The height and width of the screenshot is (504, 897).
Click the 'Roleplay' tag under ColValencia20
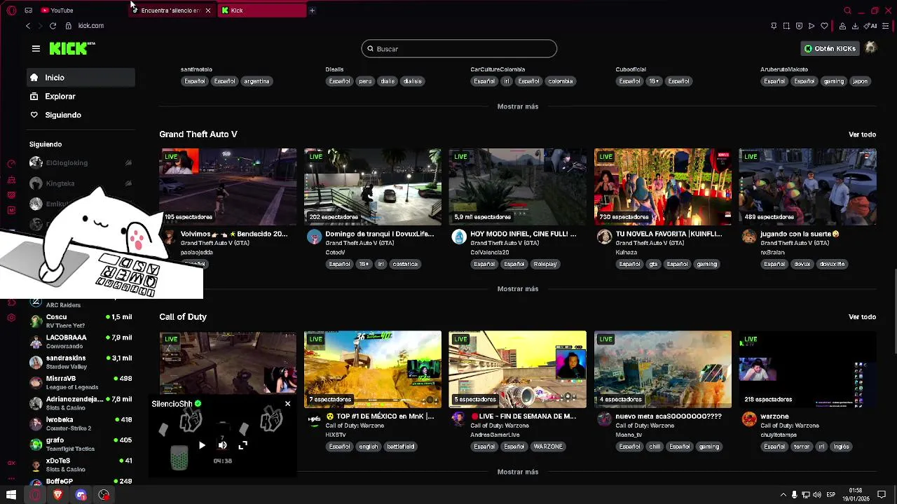click(545, 264)
